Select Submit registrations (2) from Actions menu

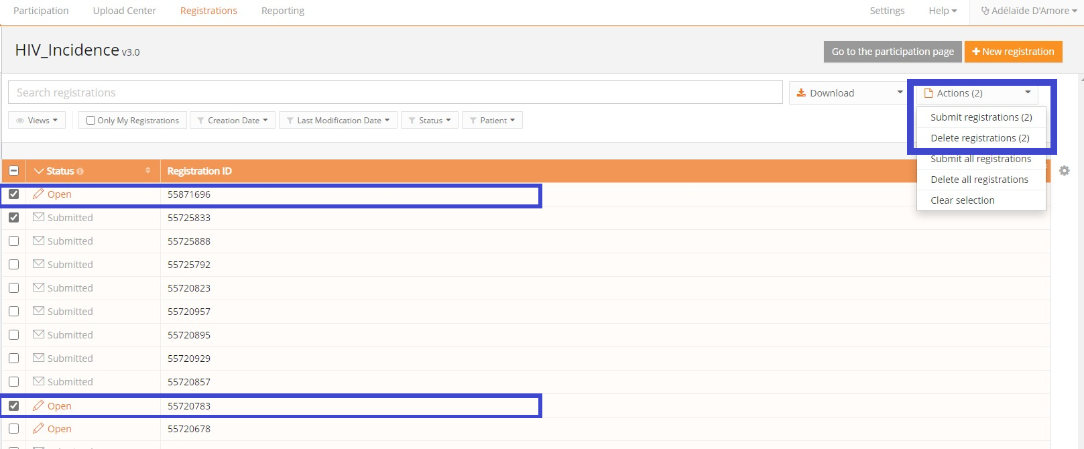[x=981, y=117]
